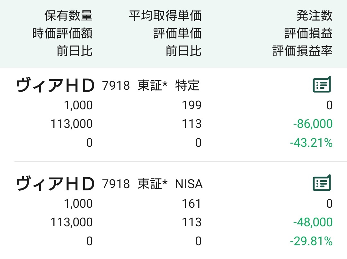Click the -29.81% loss rate value
This screenshot has width=347, height=259.
311,241
